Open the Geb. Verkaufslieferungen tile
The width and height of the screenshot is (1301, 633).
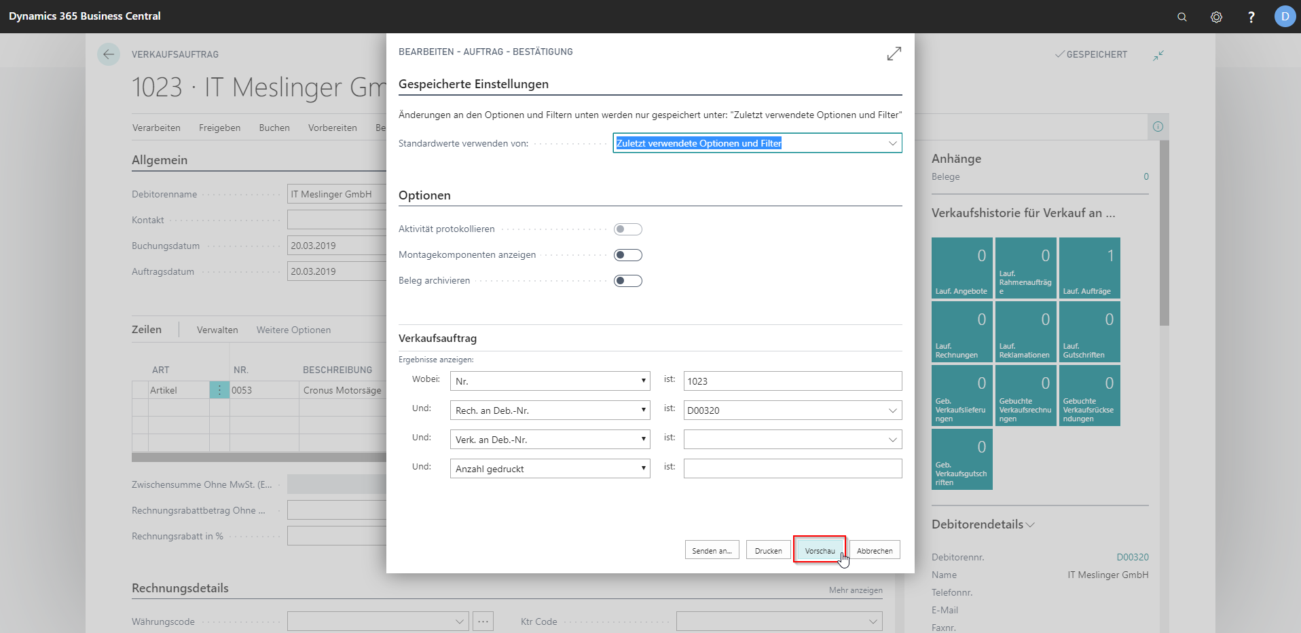[x=962, y=396]
